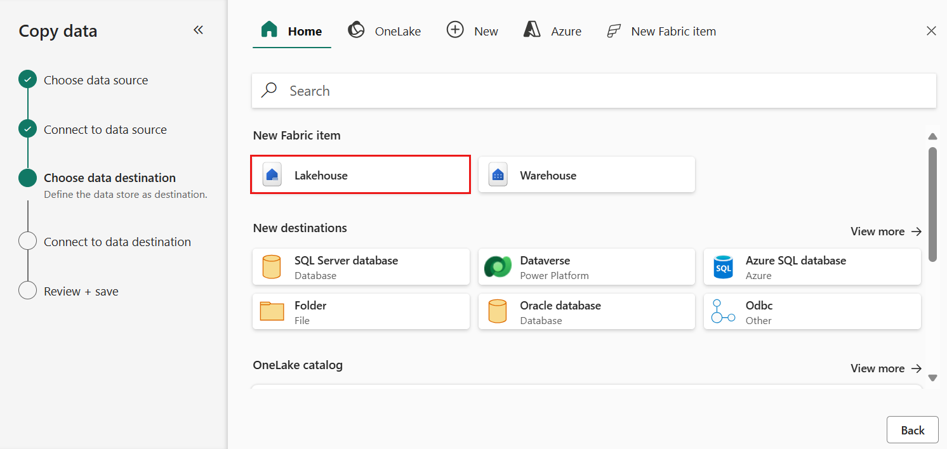Open the New Fabric item tab
Image resolution: width=947 pixels, height=449 pixels.
click(x=661, y=31)
